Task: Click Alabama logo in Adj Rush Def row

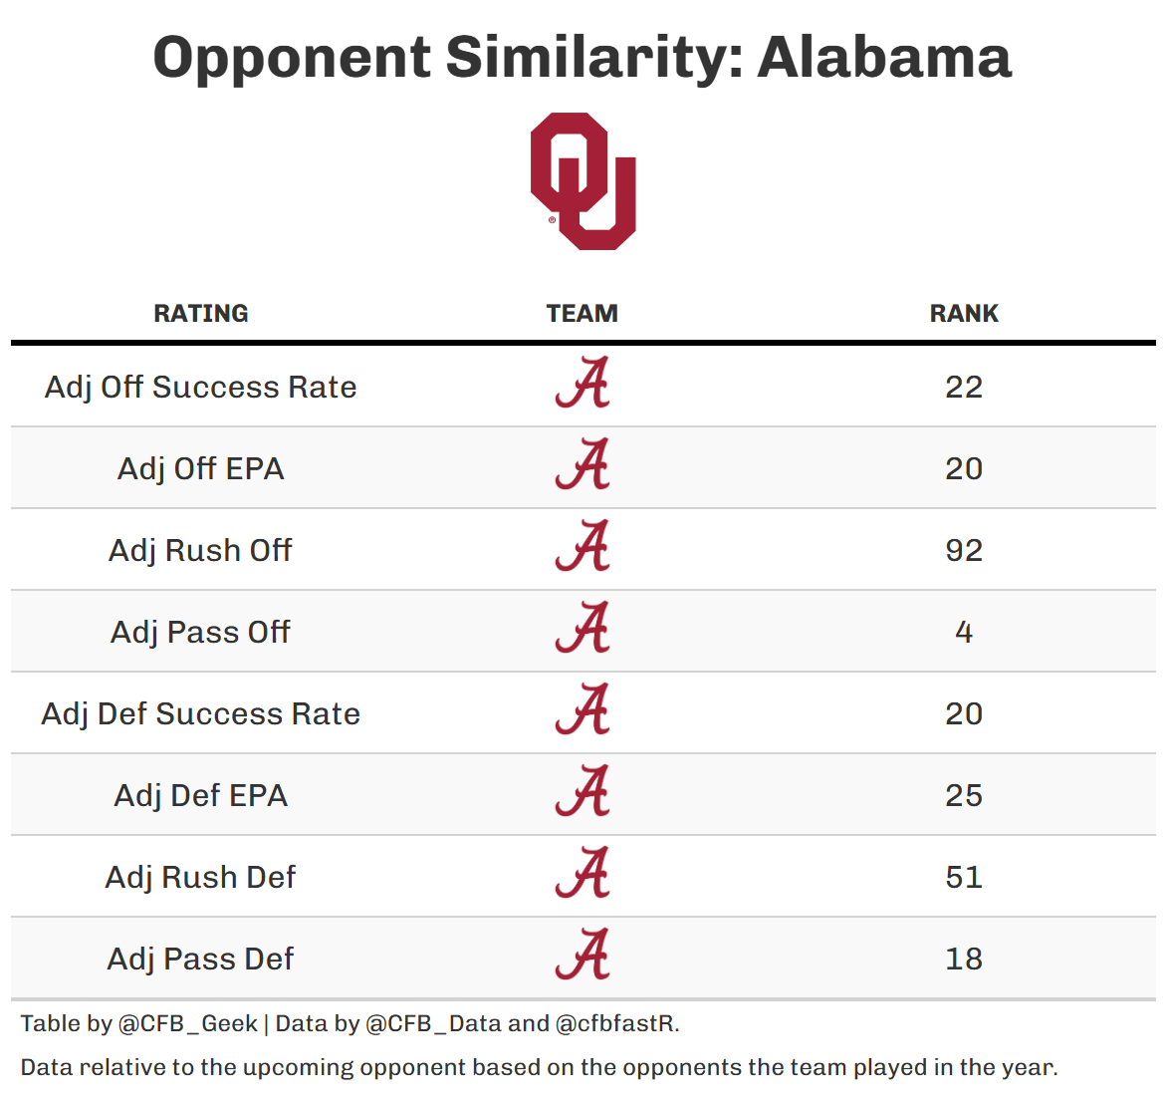Action: click(582, 874)
